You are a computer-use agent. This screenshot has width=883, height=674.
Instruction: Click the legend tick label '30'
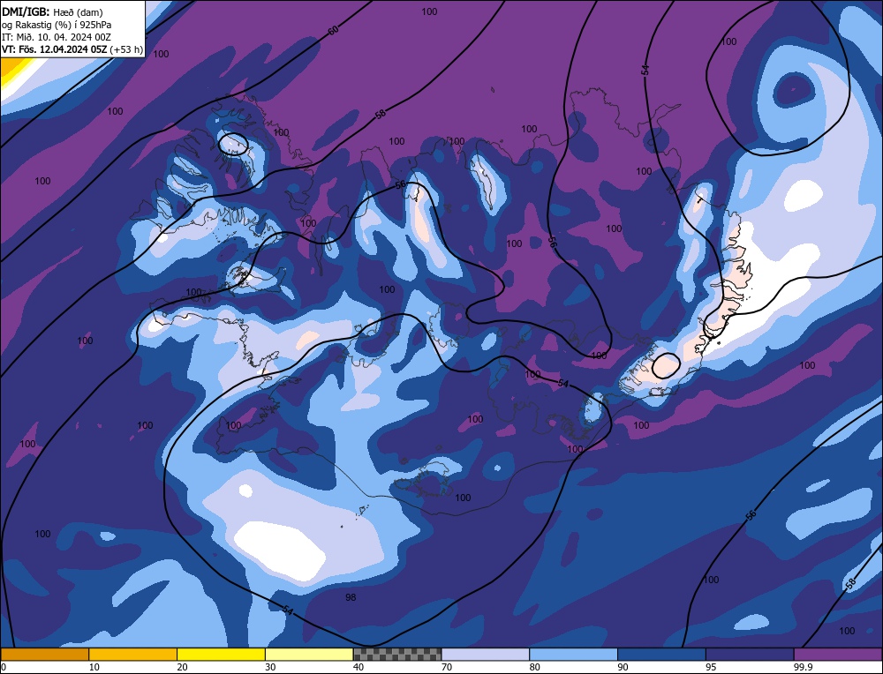[x=270, y=667]
